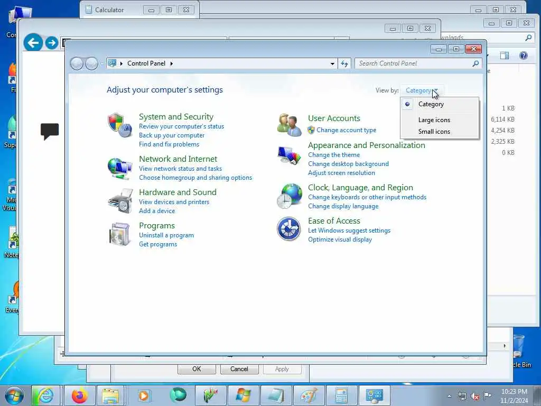Screen dimensions: 541x406
Task: Click Uninstall a program
Action: point(166,235)
